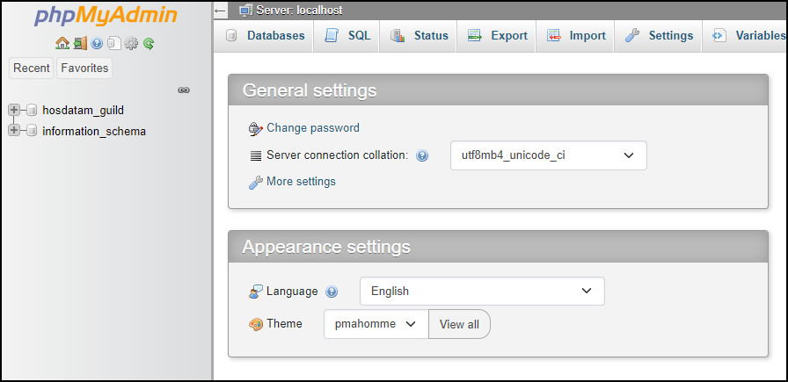Select the hosdatam_guild database name
This screenshot has height=382, width=788.
point(83,110)
